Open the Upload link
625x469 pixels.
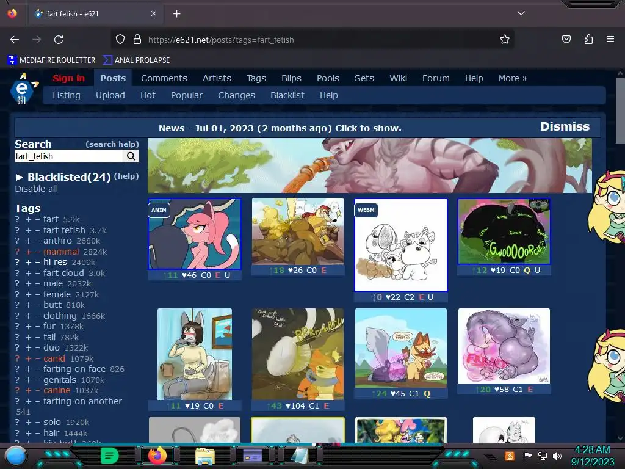(110, 95)
